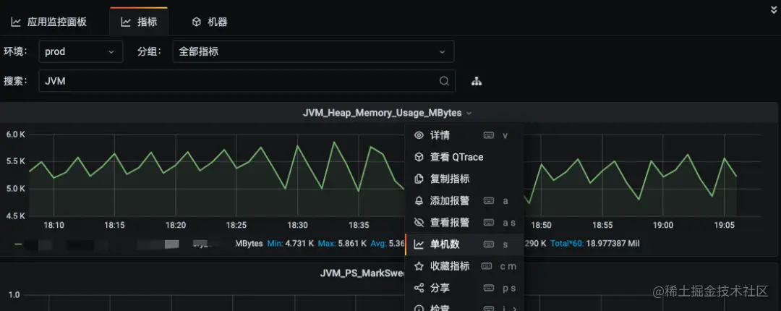Image resolution: width=781 pixels, height=311 pixels.
Task: Click the chart icon beside 单机数
Action: click(419, 244)
